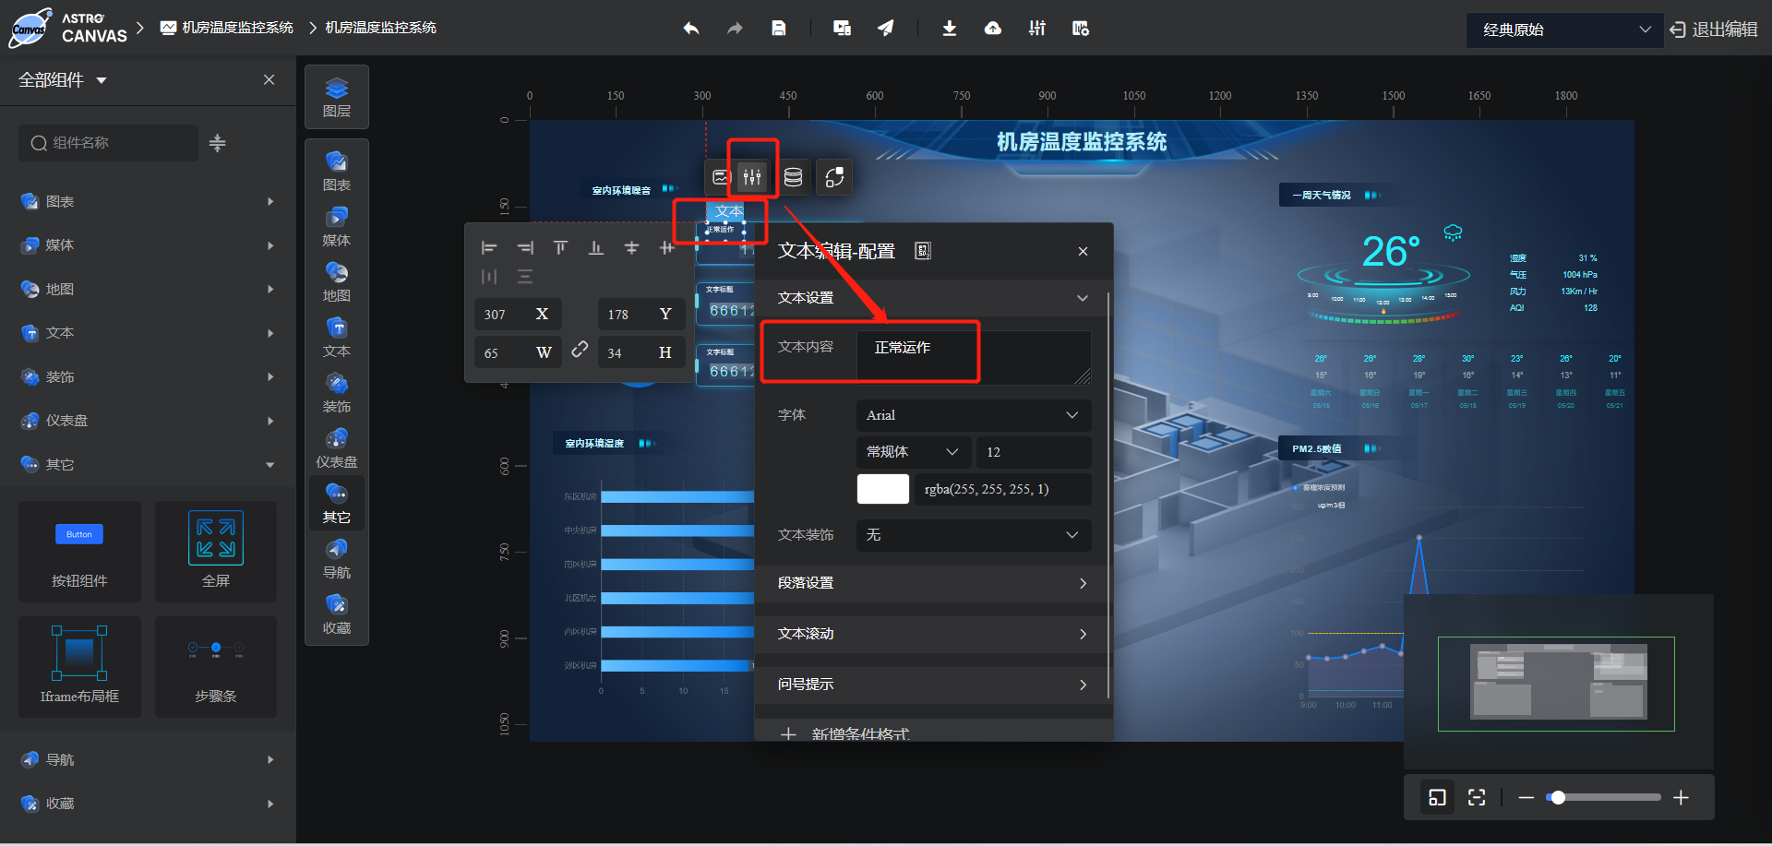Open the widget data (database) icon
Viewport: 1772px width, 846px height.
pyautogui.click(x=793, y=177)
